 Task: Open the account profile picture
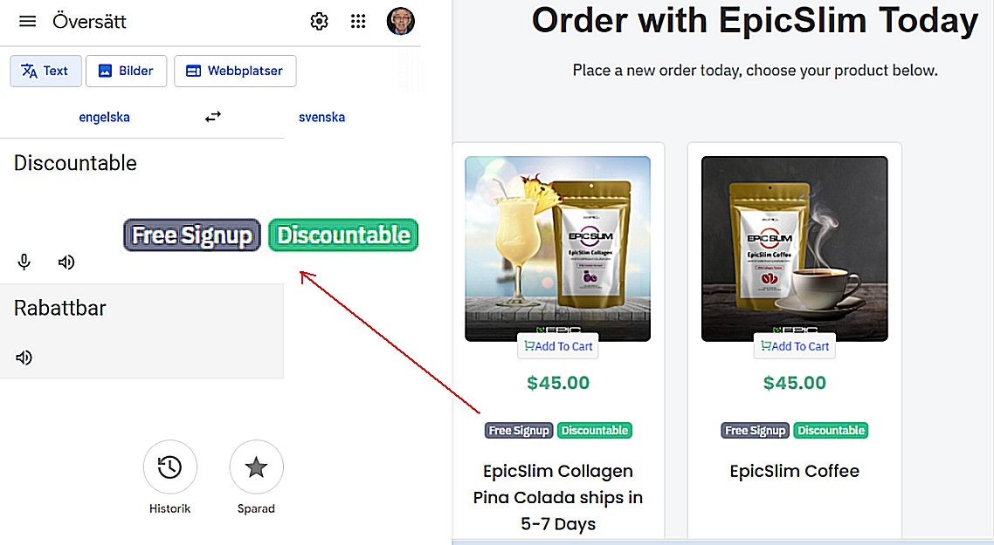[401, 21]
